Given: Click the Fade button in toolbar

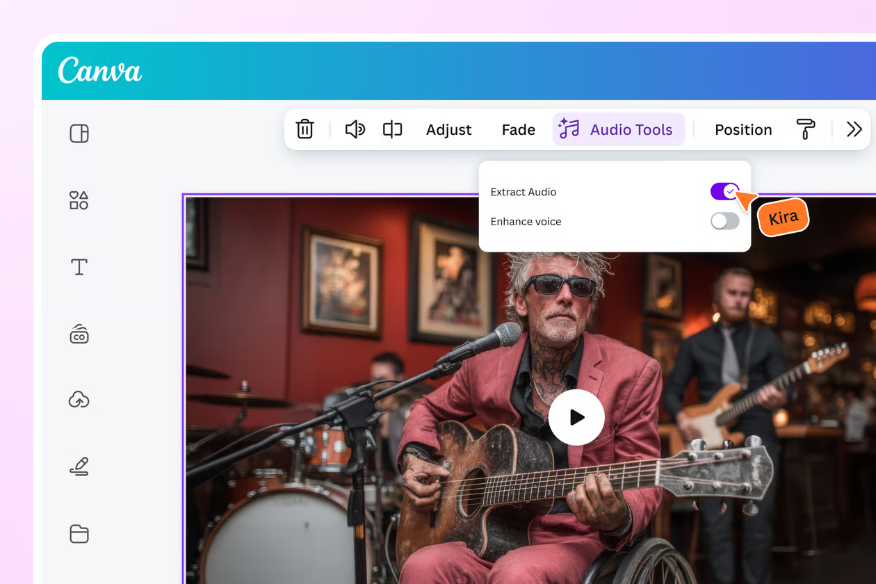Looking at the screenshot, I should [518, 129].
